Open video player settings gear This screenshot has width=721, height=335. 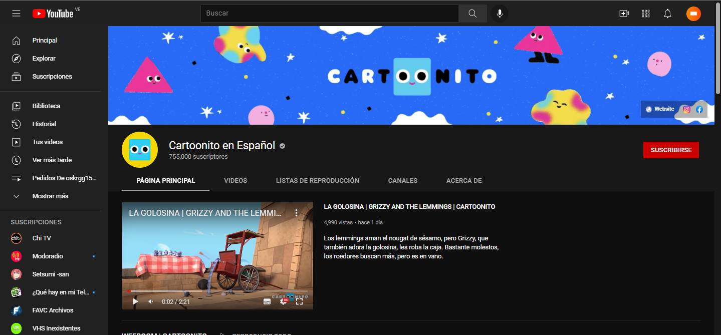click(284, 301)
